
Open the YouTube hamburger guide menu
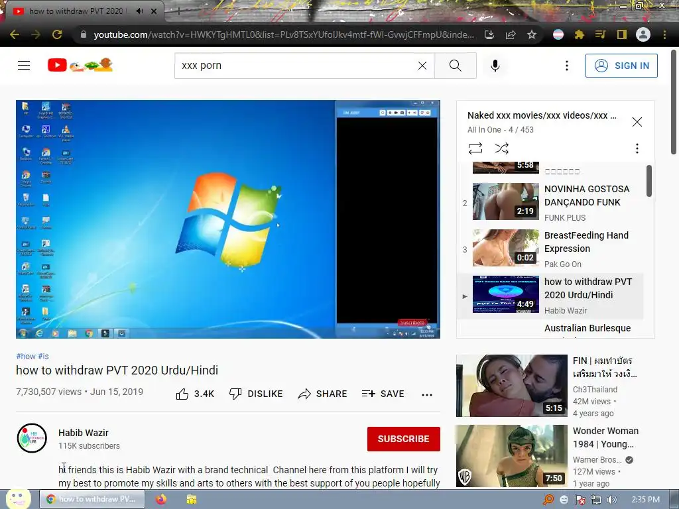[24, 66]
